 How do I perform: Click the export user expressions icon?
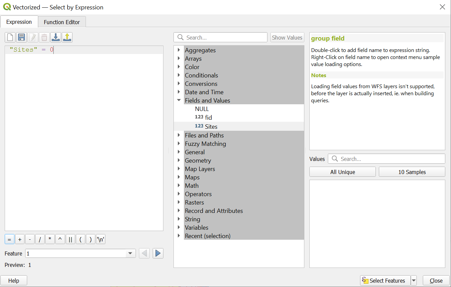[67, 37]
